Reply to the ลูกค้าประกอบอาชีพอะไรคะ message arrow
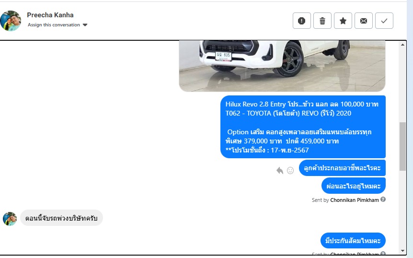The width and height of the screenshot is (413, 258). [280, 171]
